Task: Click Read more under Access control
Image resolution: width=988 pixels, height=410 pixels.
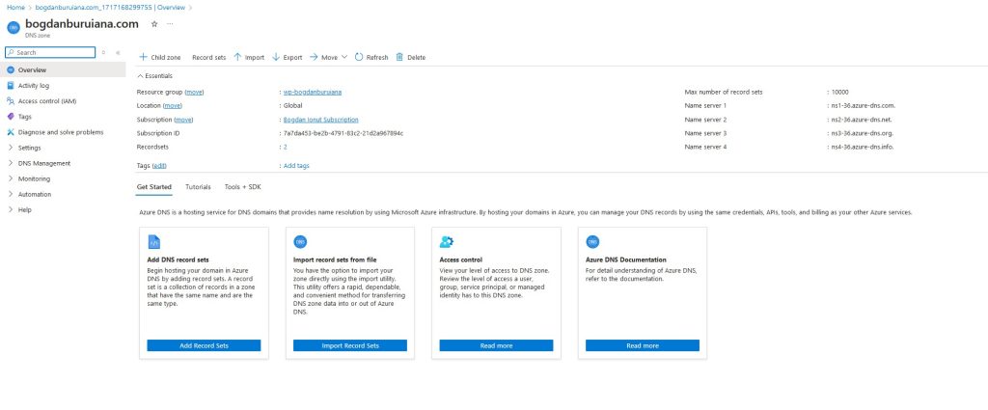Action: click(497, 345)
